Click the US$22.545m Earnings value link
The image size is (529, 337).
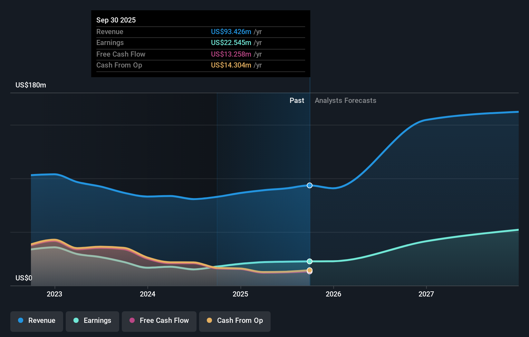(231, 42)
